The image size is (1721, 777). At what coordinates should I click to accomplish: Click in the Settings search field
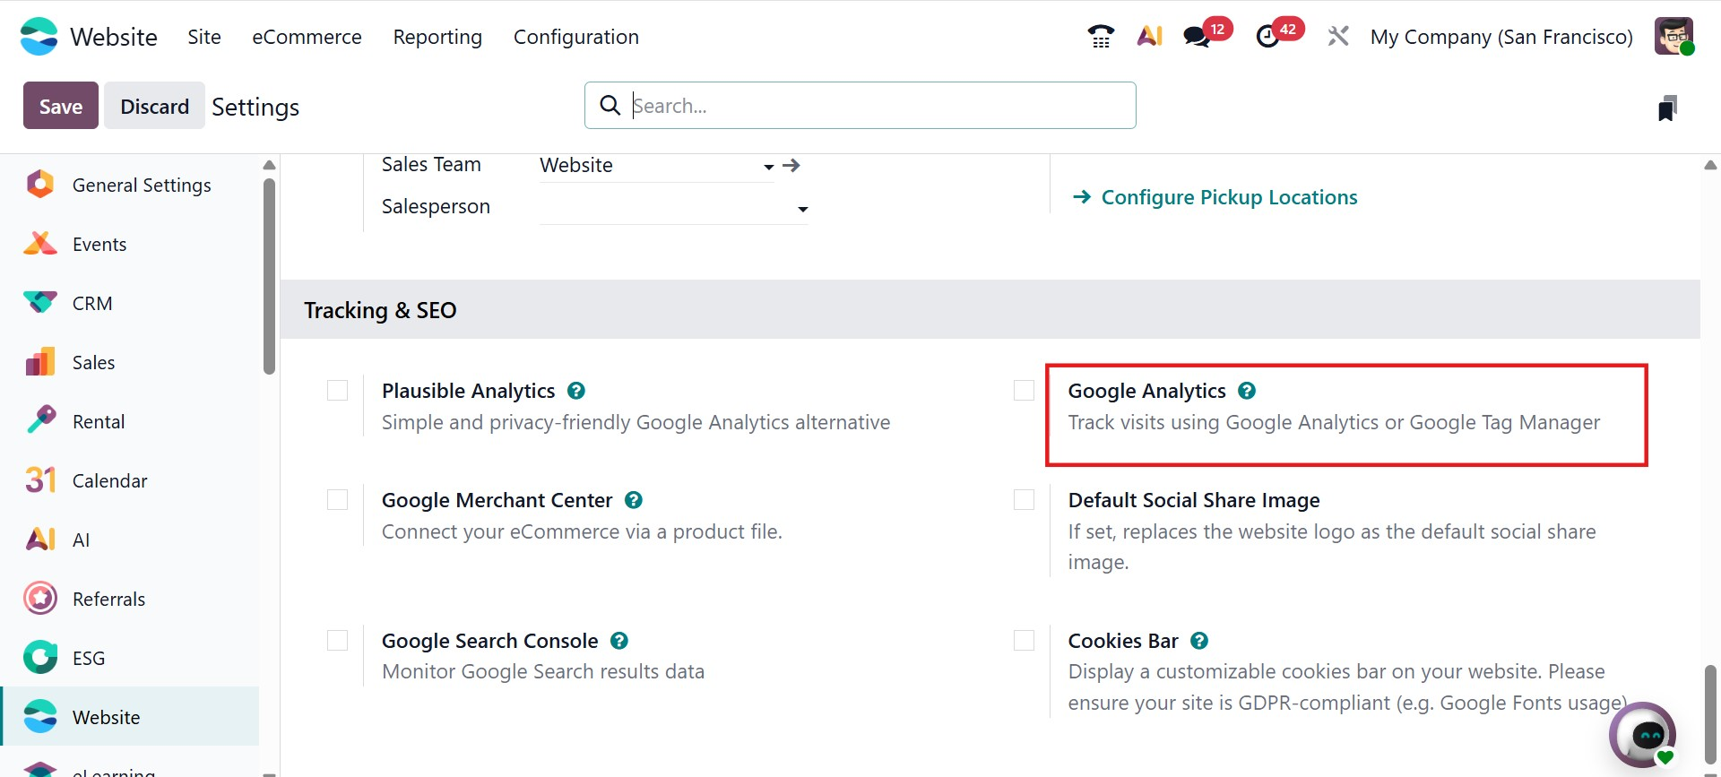[x=860, y=106]
